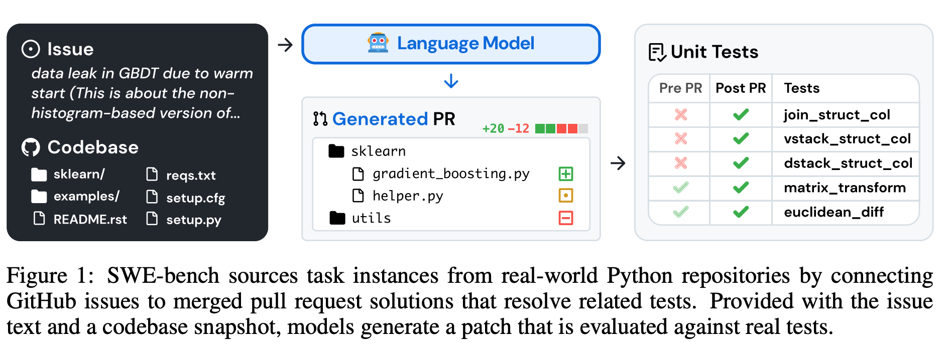952x348 pixels.
Task: Click the orange modified icon for helper.py
Action: click(566, 196)
